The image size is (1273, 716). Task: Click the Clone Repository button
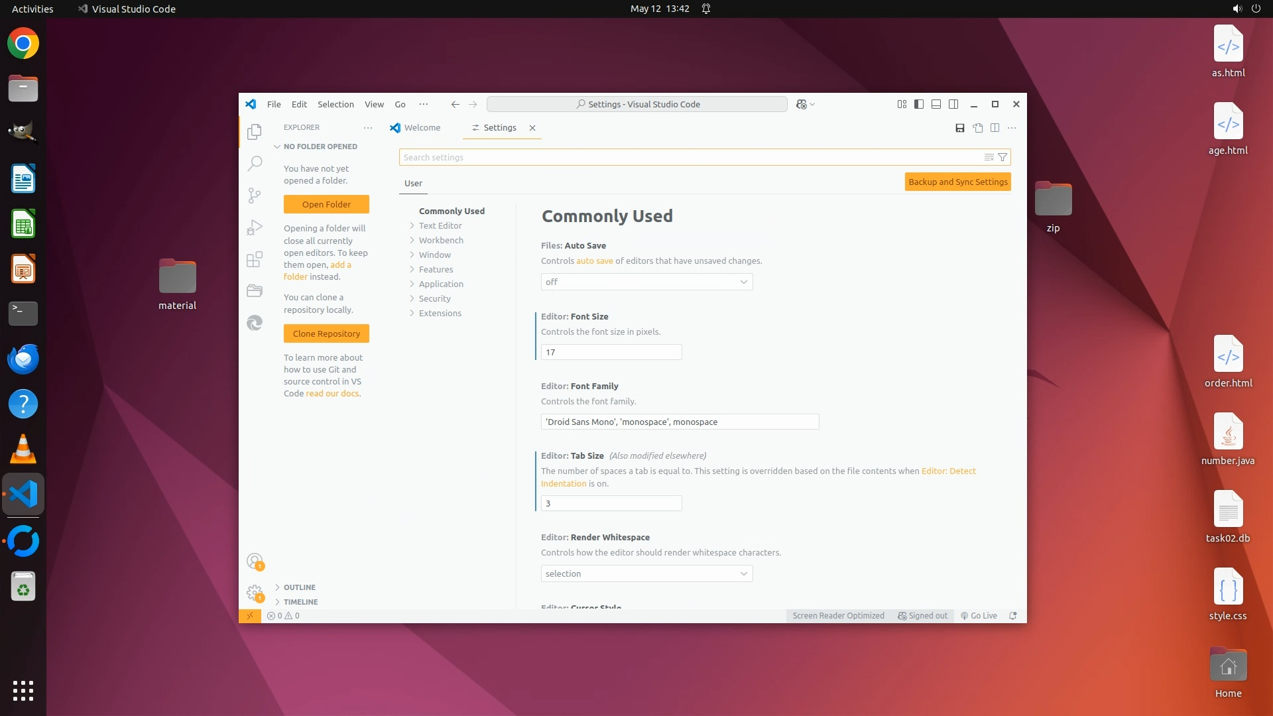(x=326, y=334)
